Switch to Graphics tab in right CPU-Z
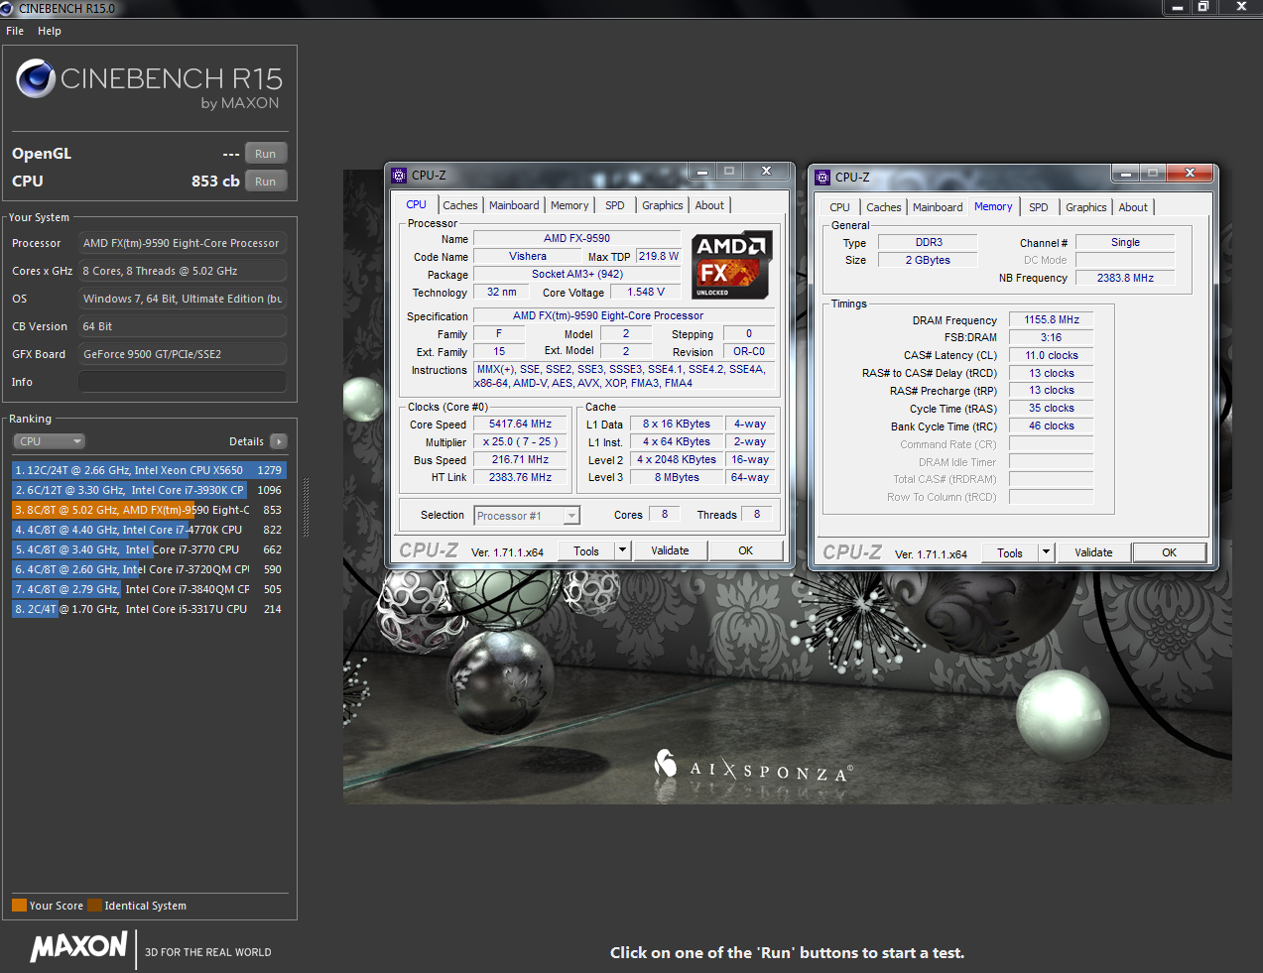Viewport: 1263px width, 973px height. click(x=1086, y=207)
